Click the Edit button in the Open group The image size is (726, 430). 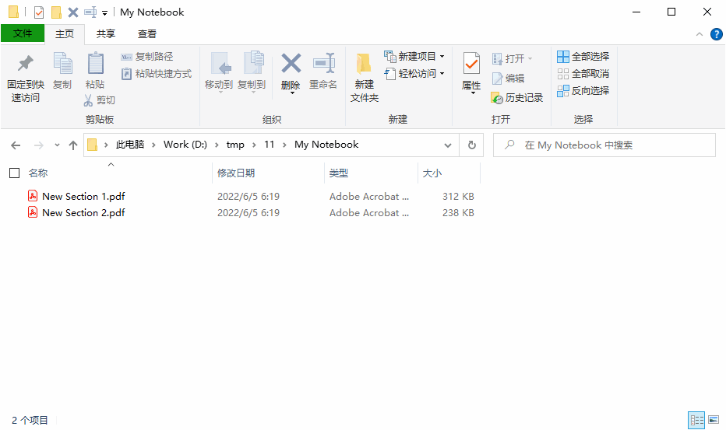tap(509, 78)
